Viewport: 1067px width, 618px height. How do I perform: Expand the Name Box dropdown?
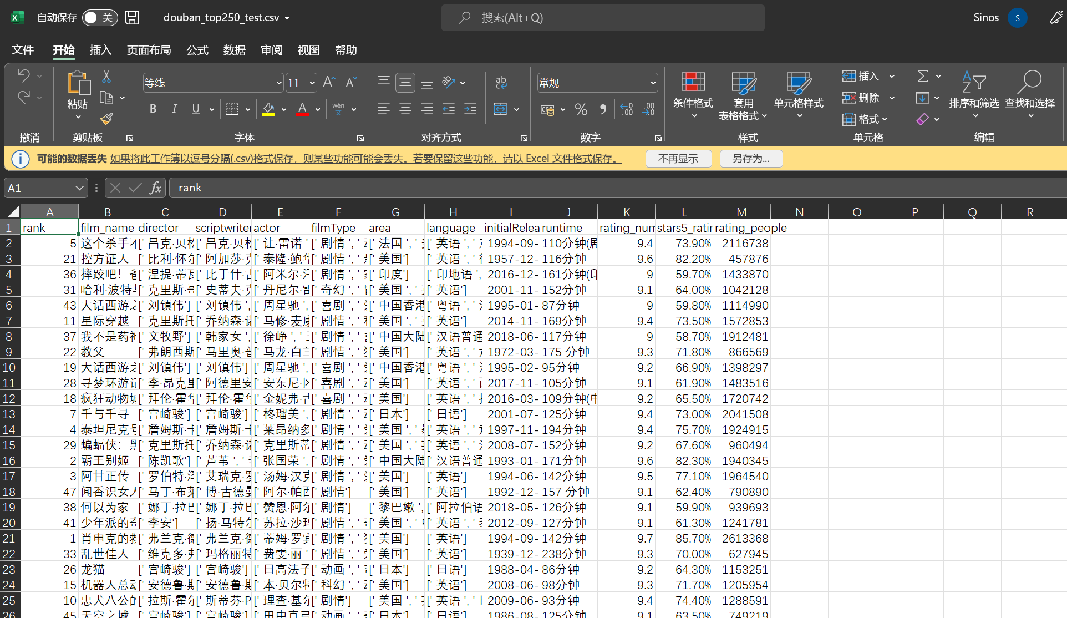79,188
